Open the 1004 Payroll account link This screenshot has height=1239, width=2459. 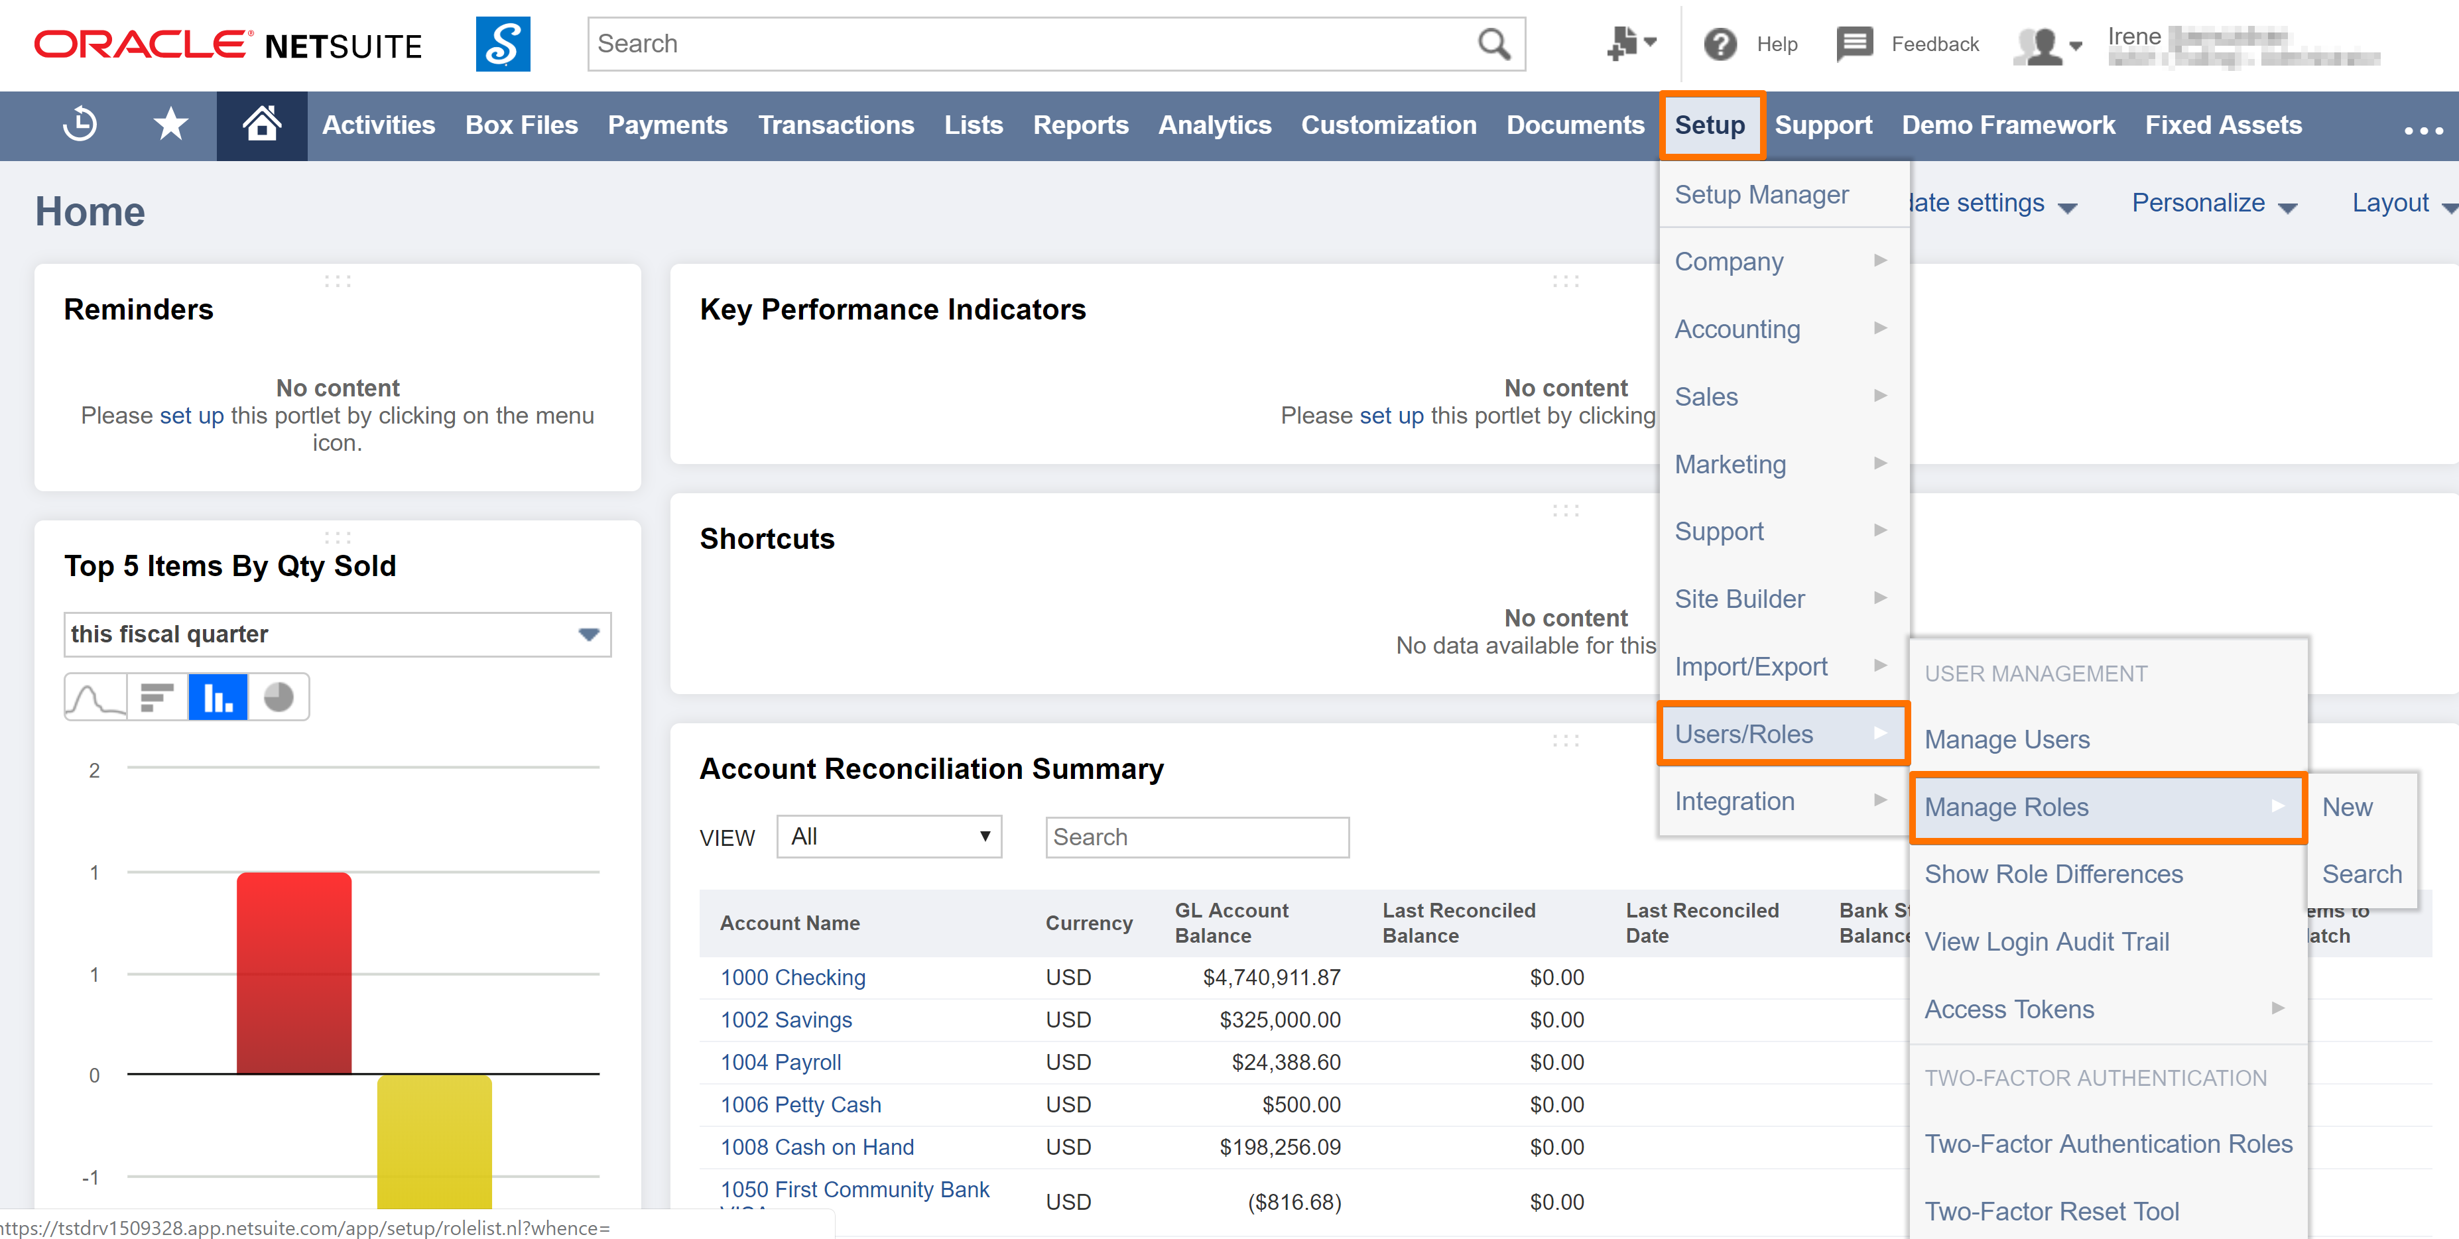[x=780, y=1061]
